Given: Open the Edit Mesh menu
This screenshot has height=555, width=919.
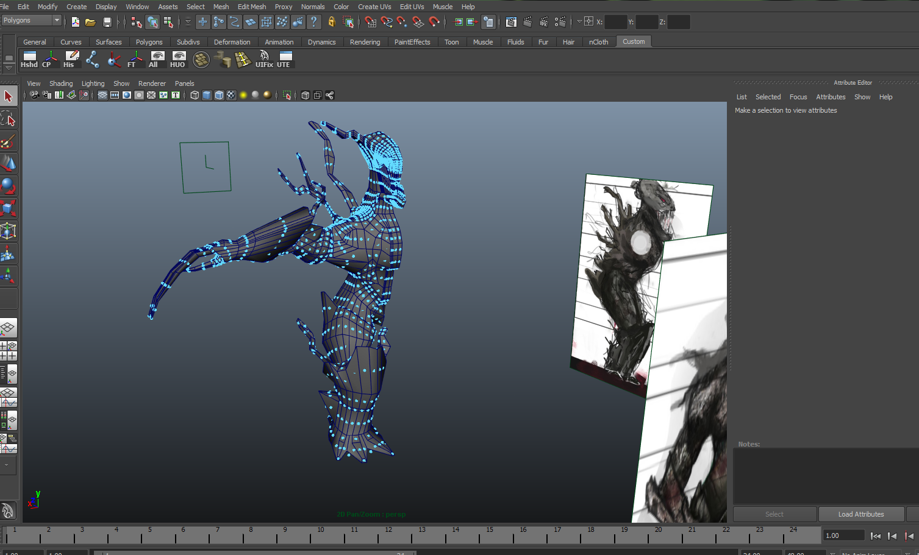Looking at the screenshot, I should coord(251,7).
